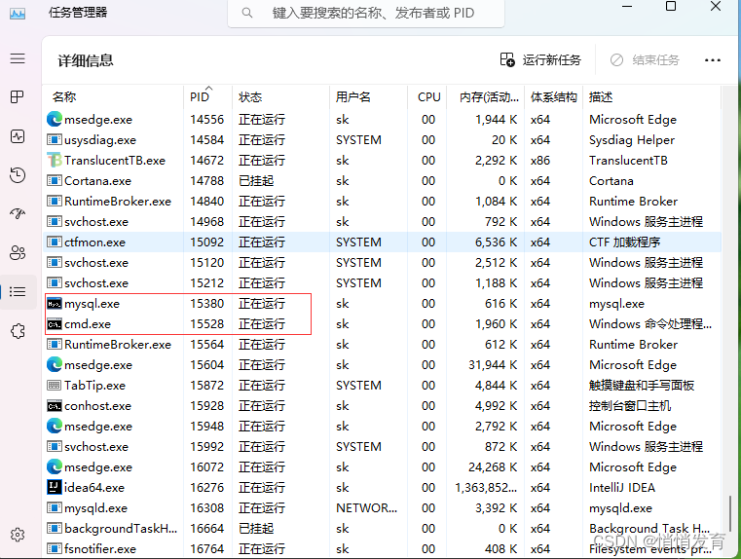Select RuntimeBroker.exe with PID 14840
This screenshot has width=741, height=559.
383,202
